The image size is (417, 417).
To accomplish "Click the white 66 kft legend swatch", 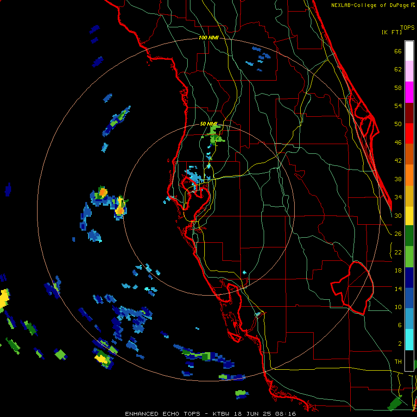I will click(409, 51).
